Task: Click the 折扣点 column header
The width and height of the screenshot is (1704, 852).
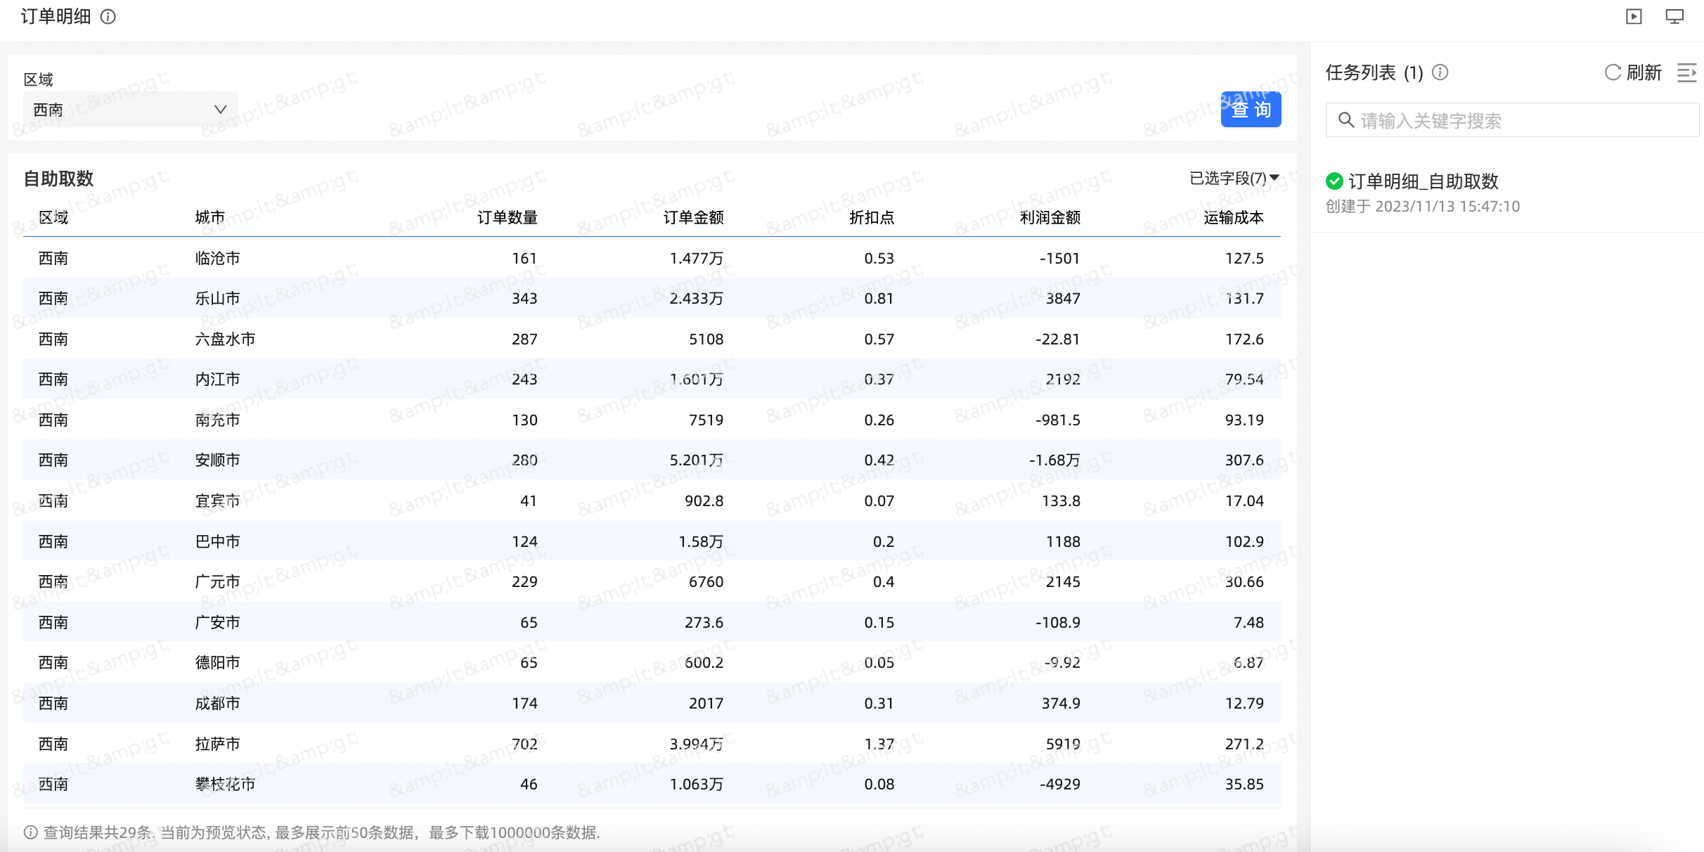Action: point(872,217)
